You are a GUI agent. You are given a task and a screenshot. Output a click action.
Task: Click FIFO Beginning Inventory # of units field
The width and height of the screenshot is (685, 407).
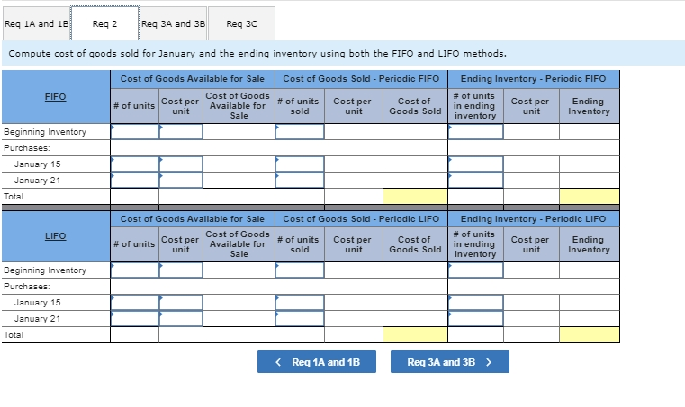(x=134, y=132)
